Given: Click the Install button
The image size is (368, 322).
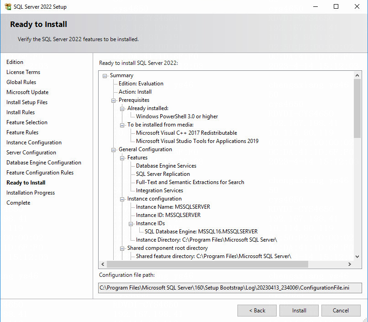Looking at the screenshot, I should (x=299, y=311).
